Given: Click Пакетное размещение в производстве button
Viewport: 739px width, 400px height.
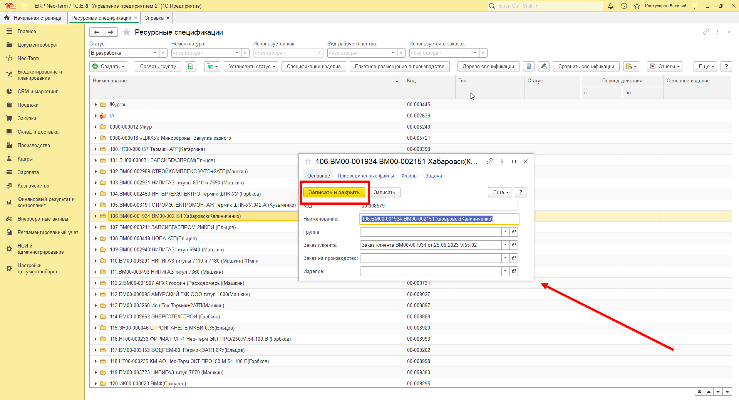Looking at the screenshot, I should pos(399,67).
